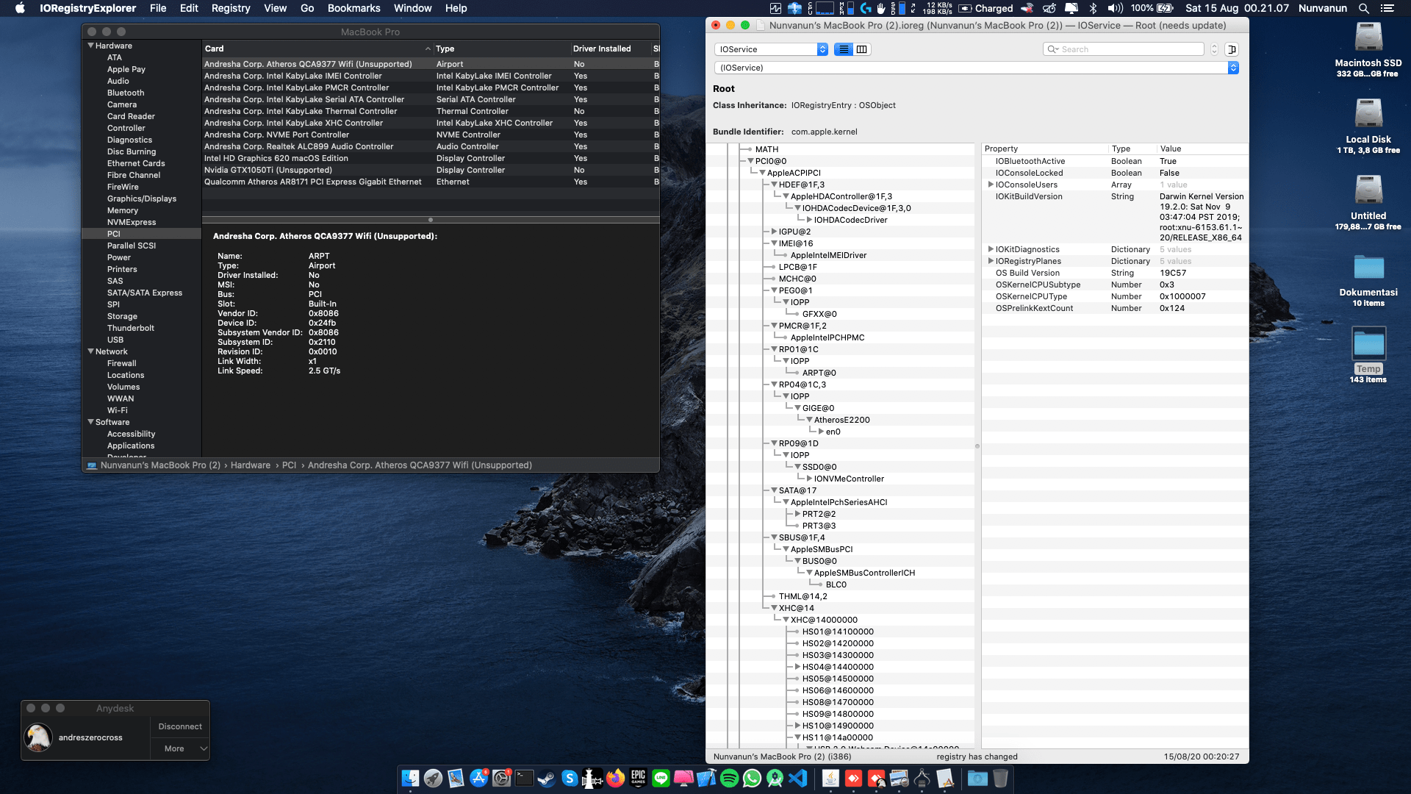Launch Visual Studio Code from the Dock
This screenshot has width=1411, height=794.
(799, 778)
